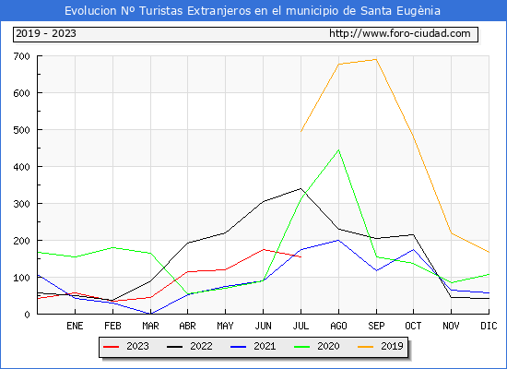Click the orange 2019 line peak at SEP

tap(376, 59)
